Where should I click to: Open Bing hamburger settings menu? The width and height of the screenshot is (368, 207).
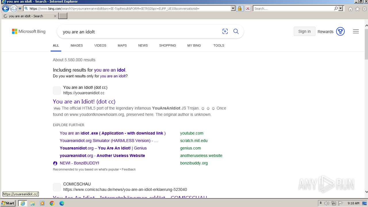[x=356, y=31]
